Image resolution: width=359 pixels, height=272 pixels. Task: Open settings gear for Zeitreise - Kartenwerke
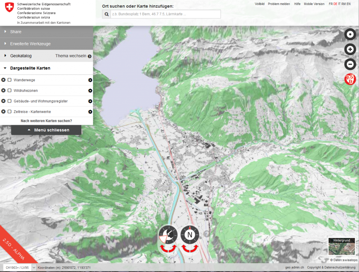pyautogui.click(x=90, y=112)
